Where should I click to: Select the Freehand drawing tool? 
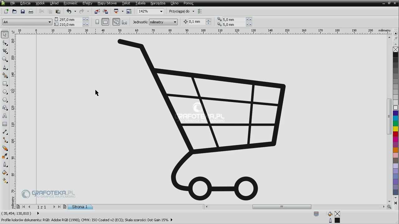click(5, 68)
